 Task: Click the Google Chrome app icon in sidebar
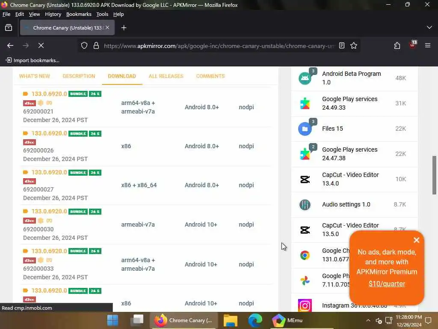click(305, 255)
